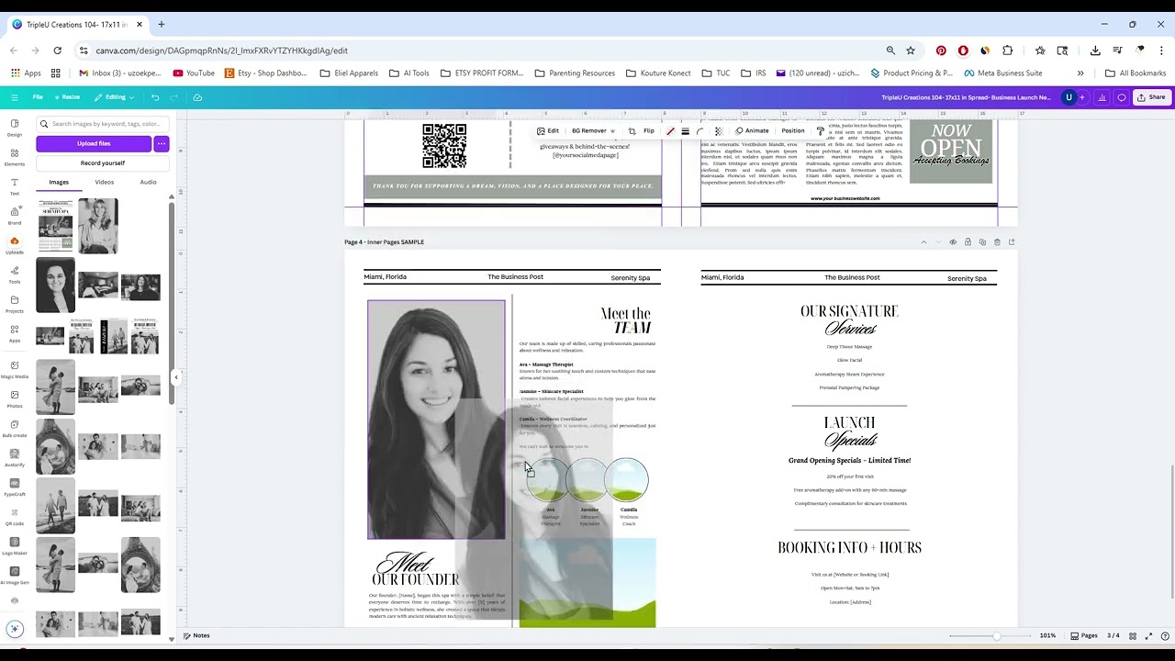Adjust the zoom slider handle
The height and width of the screenshot is (661, 1175).
pyautogui.click(x=997, y=636)
